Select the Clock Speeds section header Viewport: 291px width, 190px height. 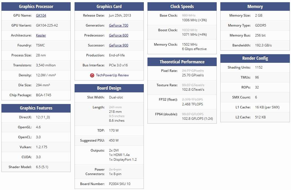click(182, 6)
